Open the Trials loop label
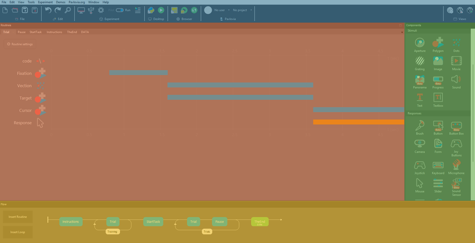 (x=207, y=232)
